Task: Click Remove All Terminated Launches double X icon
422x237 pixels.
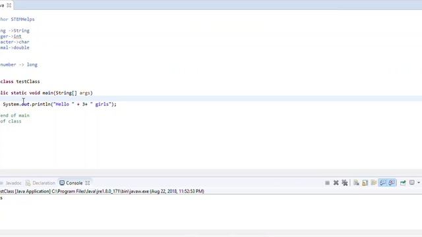Action: click(x=345, y=183)
